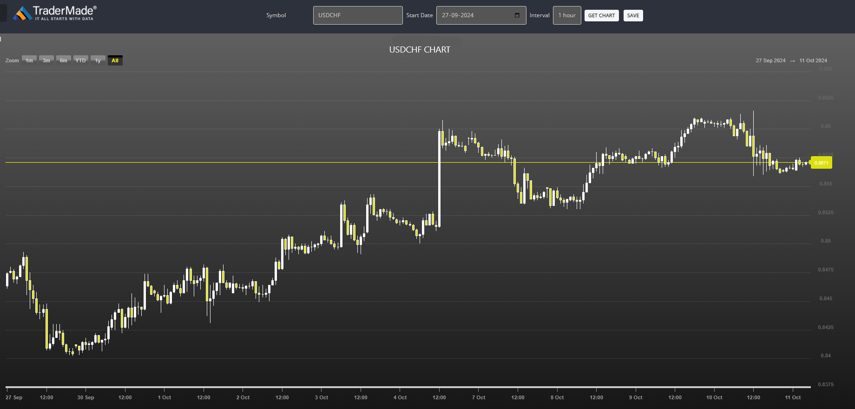Open the Interval dropdown showing 1 hour
The image size is (855, 409).
pos(567,15)
